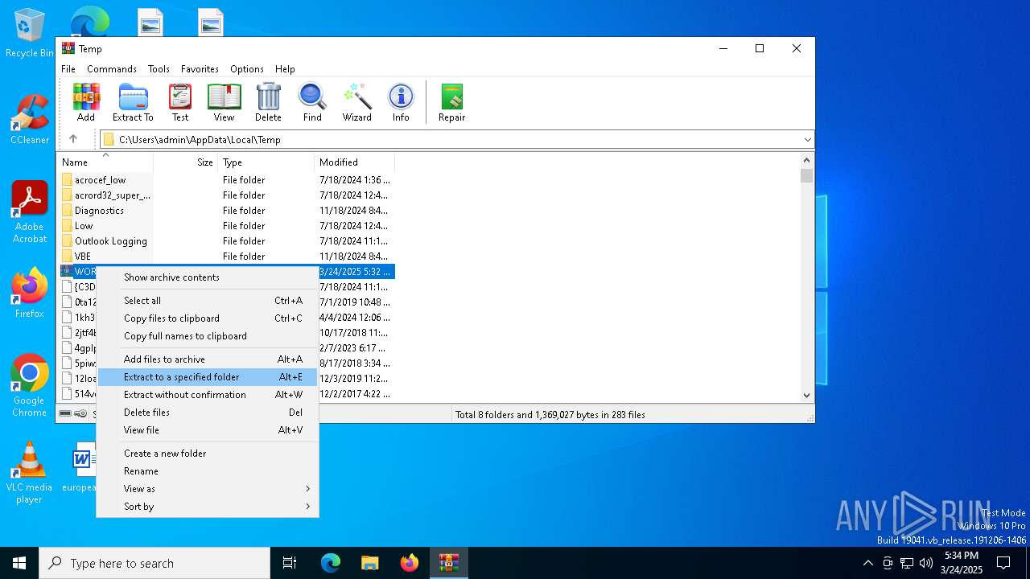Screen dimensions: 1030x579
Task: Expand the View as submenu
Action: (x=208, y=489)
